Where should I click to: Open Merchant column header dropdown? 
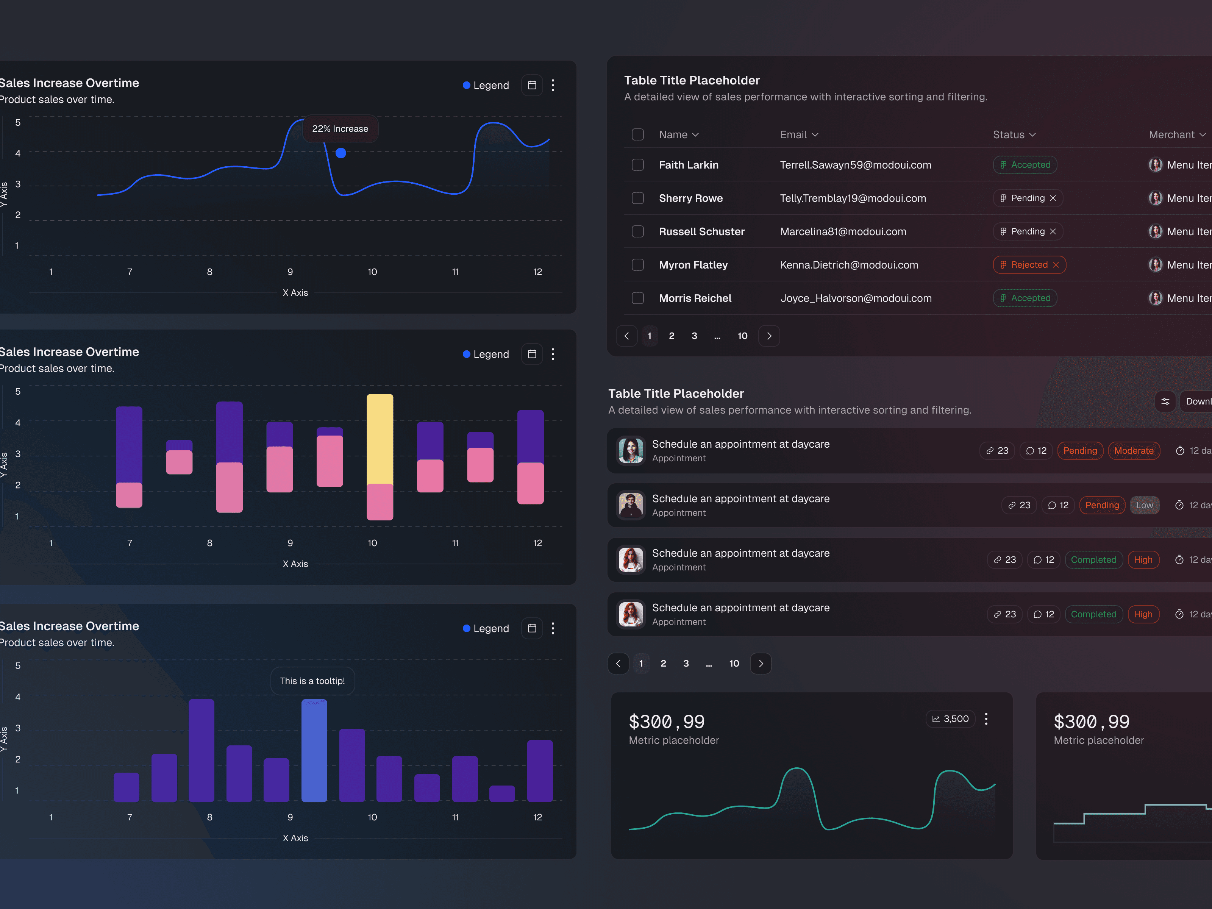[1178, 135]
